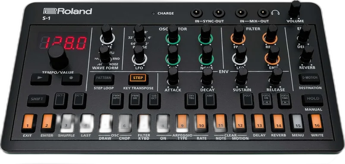Select the MIX OUT headphone jack

[x=263, y=13]
